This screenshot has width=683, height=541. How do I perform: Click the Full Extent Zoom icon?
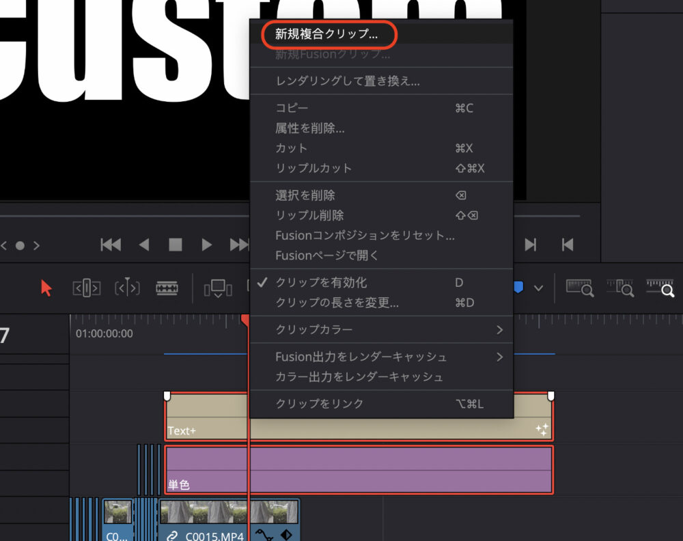tap(579, 288)
